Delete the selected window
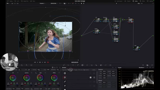 (94, 70)
